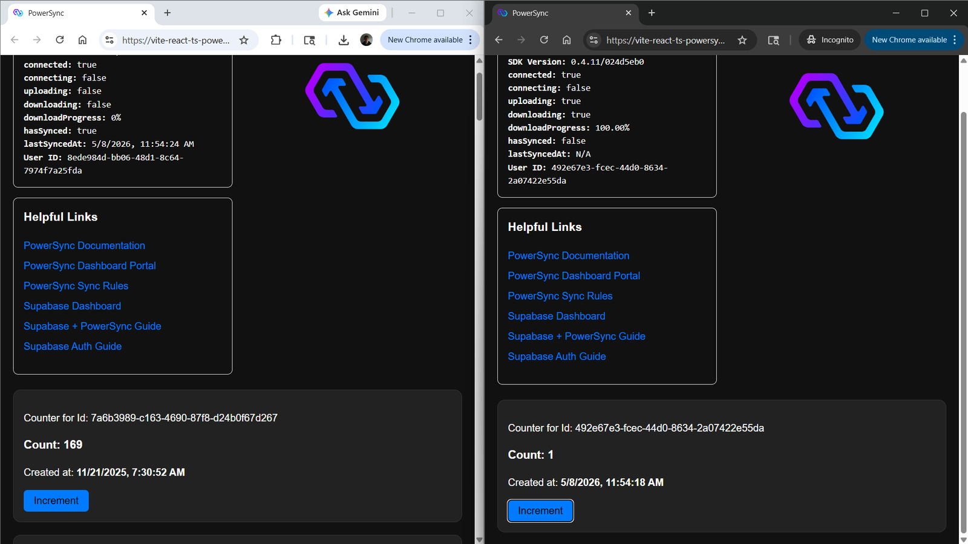This screenshot has height=544, width=968.
Task: Open Supabase + PowerSync Guide in left window
Action: pos(92,326)
